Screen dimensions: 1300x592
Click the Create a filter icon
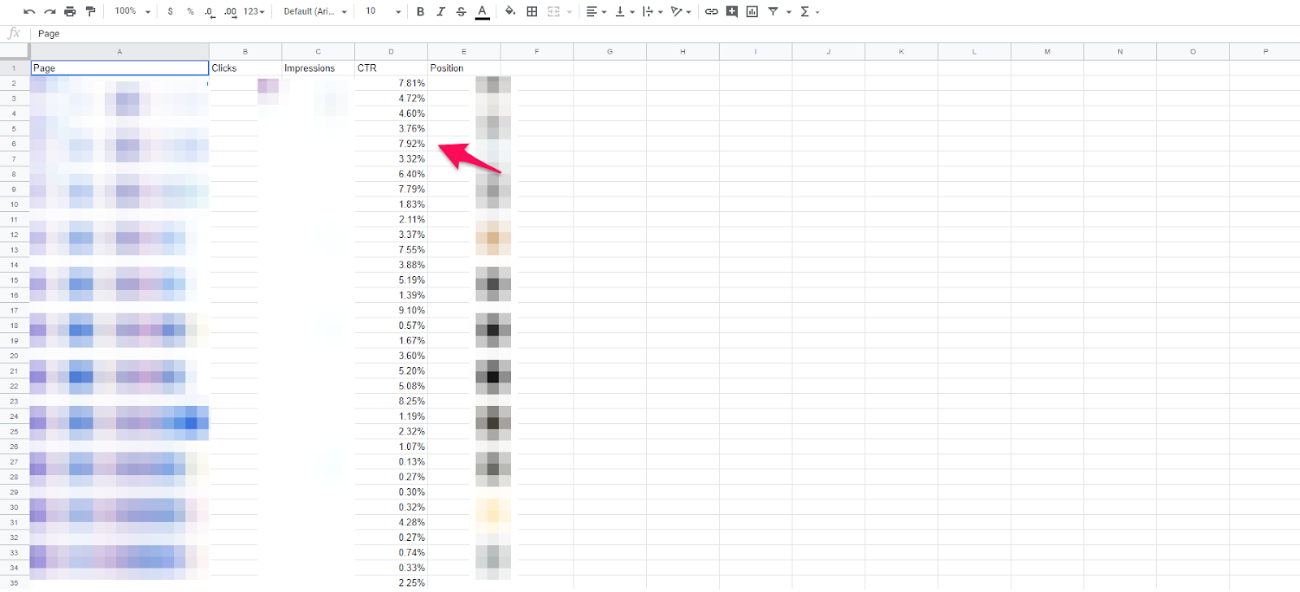click(x=773, y=11)
